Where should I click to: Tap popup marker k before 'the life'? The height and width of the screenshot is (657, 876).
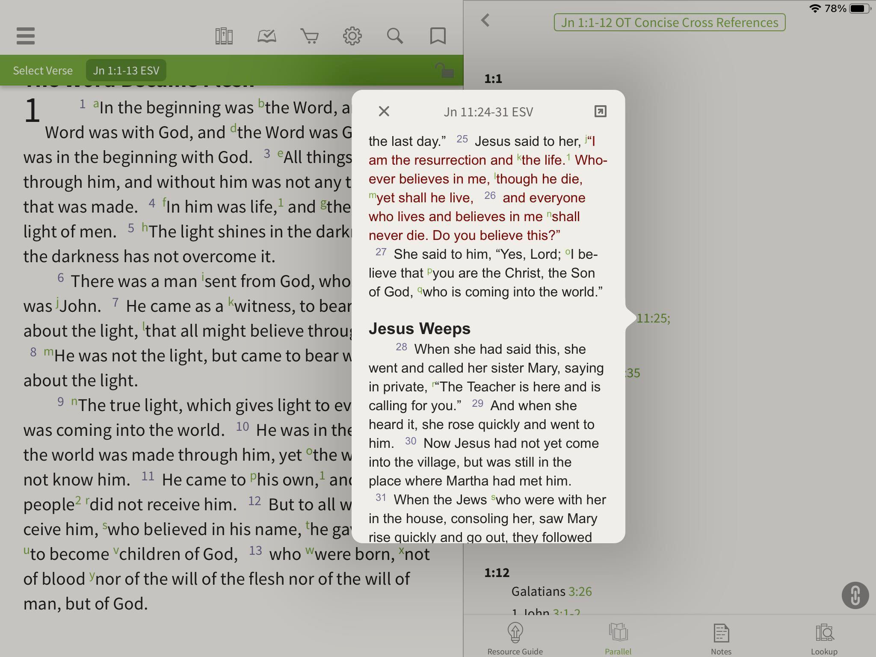click(519, 157)
